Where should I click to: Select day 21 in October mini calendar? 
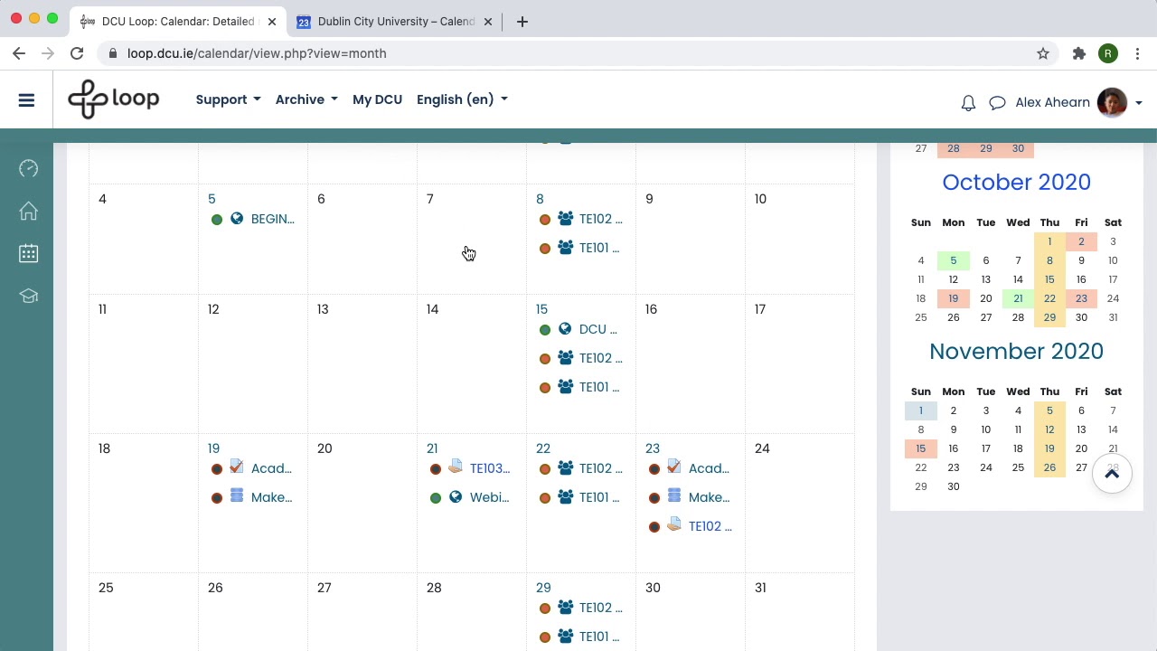(1018, 298)
